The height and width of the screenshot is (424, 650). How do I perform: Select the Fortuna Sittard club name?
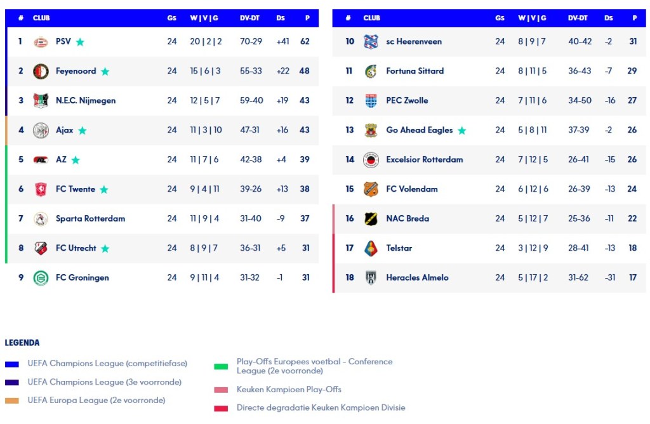[x=415, y=71]
